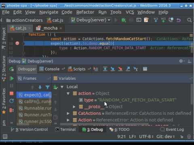The width and height of the screenshot is (194, 145).
Task: Select the _mocha editor tab
Action: [x=48, y=28]
